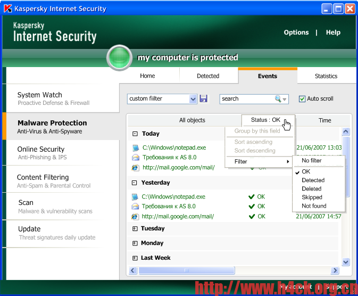Screen dimensions: 358x296
Task: Click the notepad.exe file icon under Yesterday
Action: pyautogui.click(x=135, y=197)
